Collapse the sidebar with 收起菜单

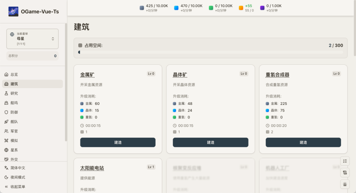(x=18, y=187)
